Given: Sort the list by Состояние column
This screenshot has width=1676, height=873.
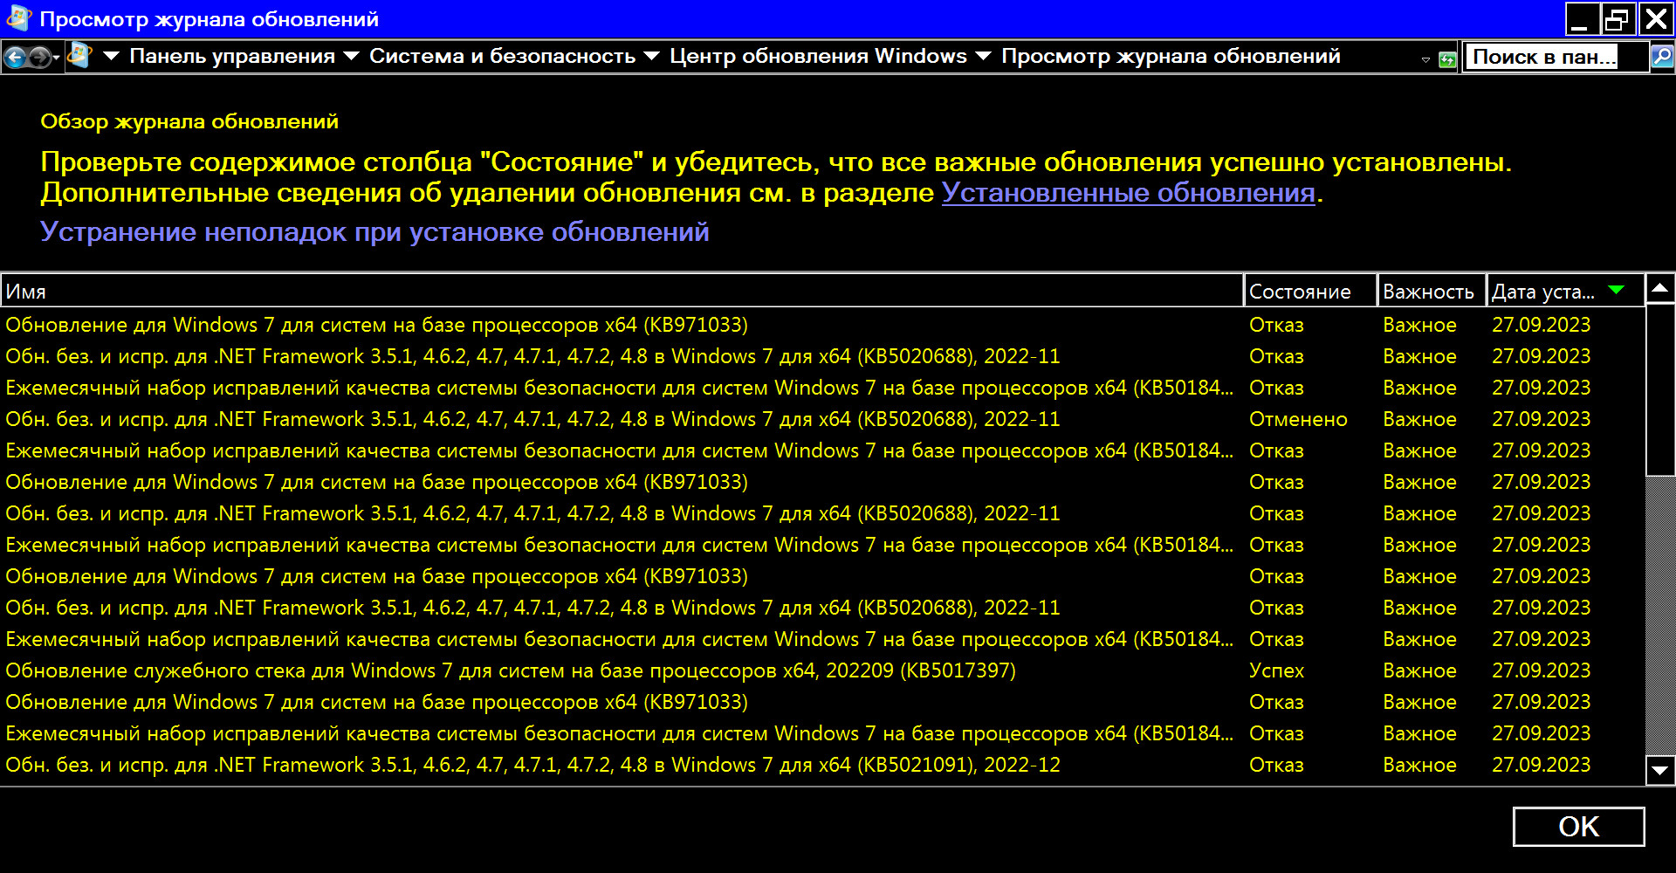Looking at the screenshot, I should pyautogui.click(x=1309, y=292).
